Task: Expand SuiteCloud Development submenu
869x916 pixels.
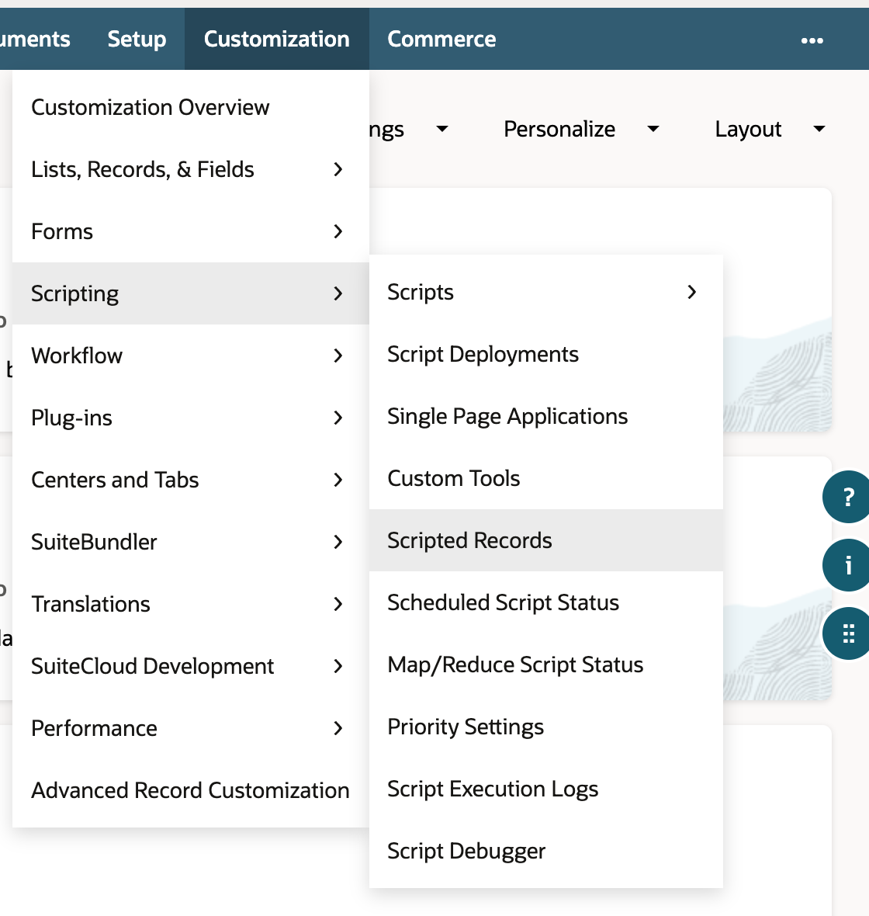Action: (x=190, y=666)
